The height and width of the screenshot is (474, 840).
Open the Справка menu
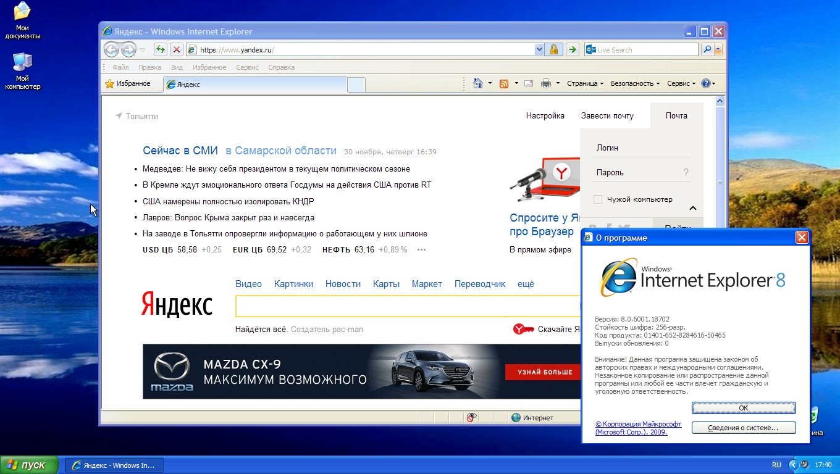pyautogui.click(x=282, y=67)
